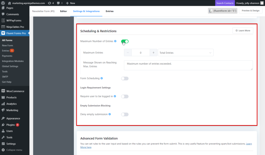Click info icon beside Maximum Number of Entries
The image size is (265, 155).
pyautogui.click(x=115, y=41)
